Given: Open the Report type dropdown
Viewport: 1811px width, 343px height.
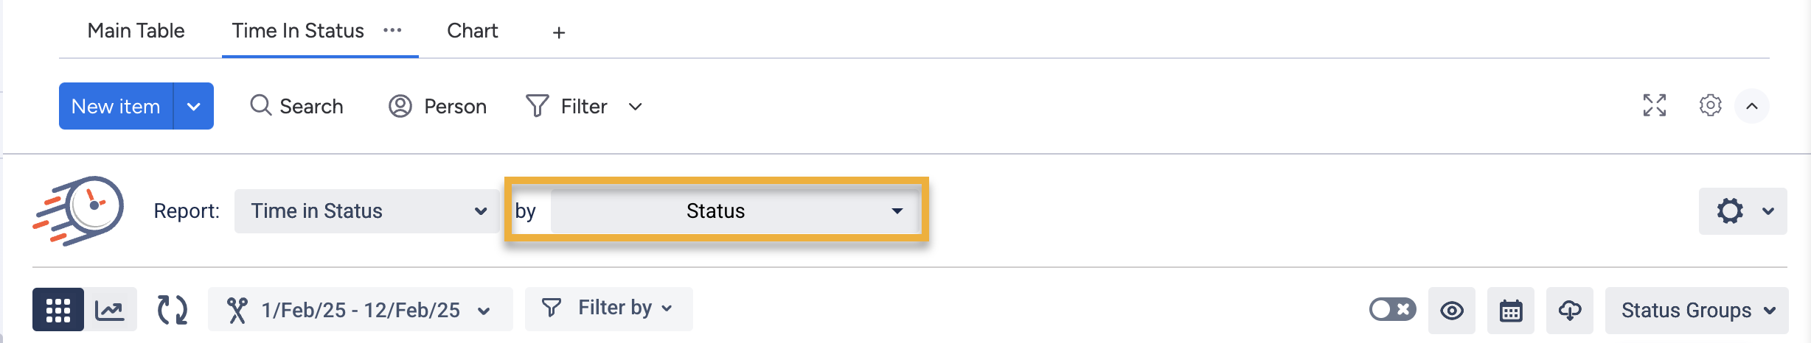Looking at the screenshot, I should (366, 211).
